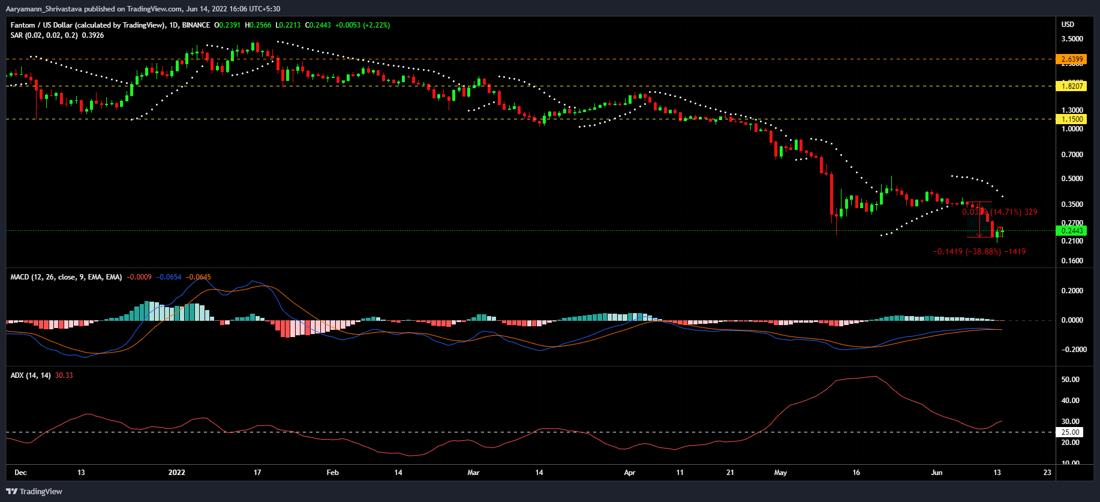Select the MACD (12, 26, close, 9) indicator legend
Screen dimensions: 1100x502
coord(66,277)
